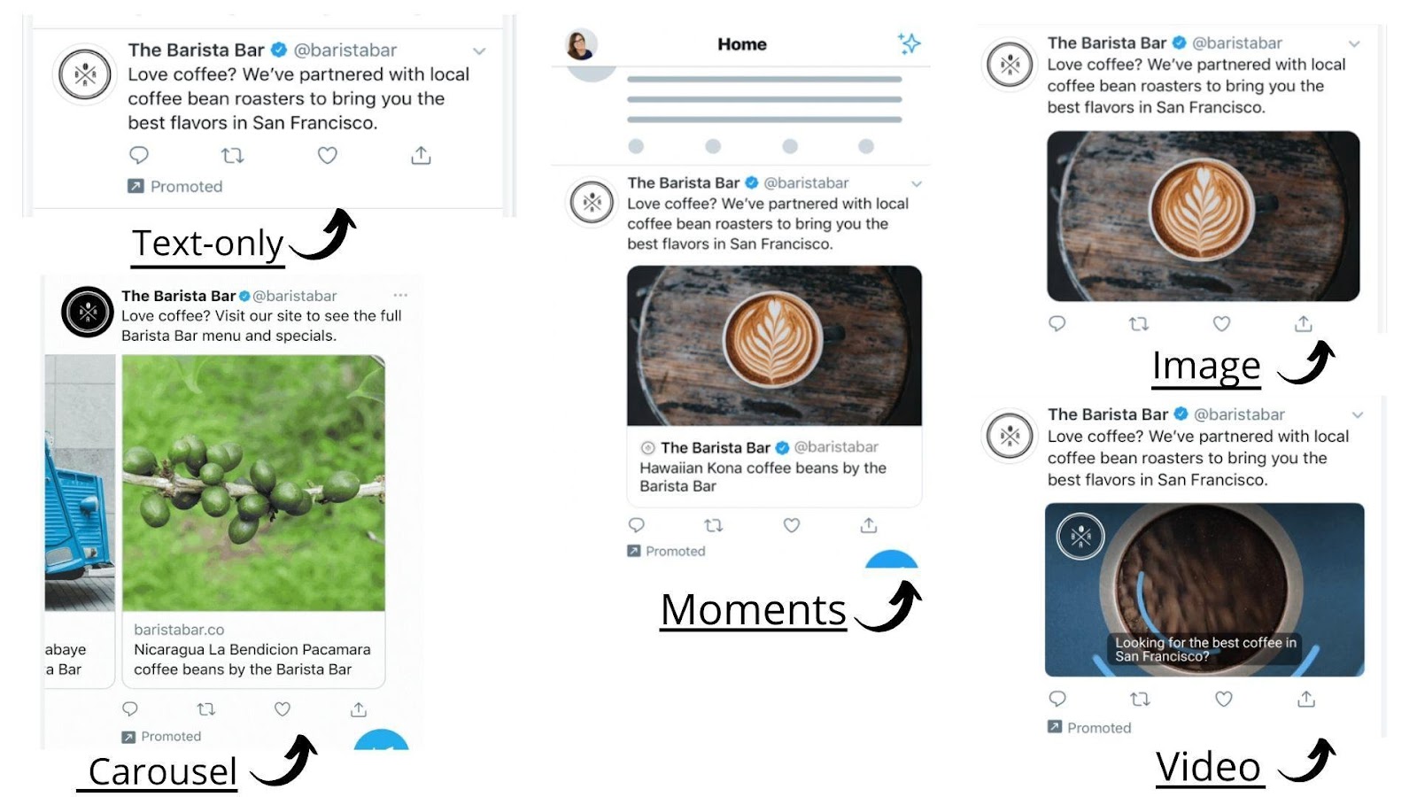Screen dimensions: 1417x797
Task: Share the image ad tweet
Action: (1303, 323)
